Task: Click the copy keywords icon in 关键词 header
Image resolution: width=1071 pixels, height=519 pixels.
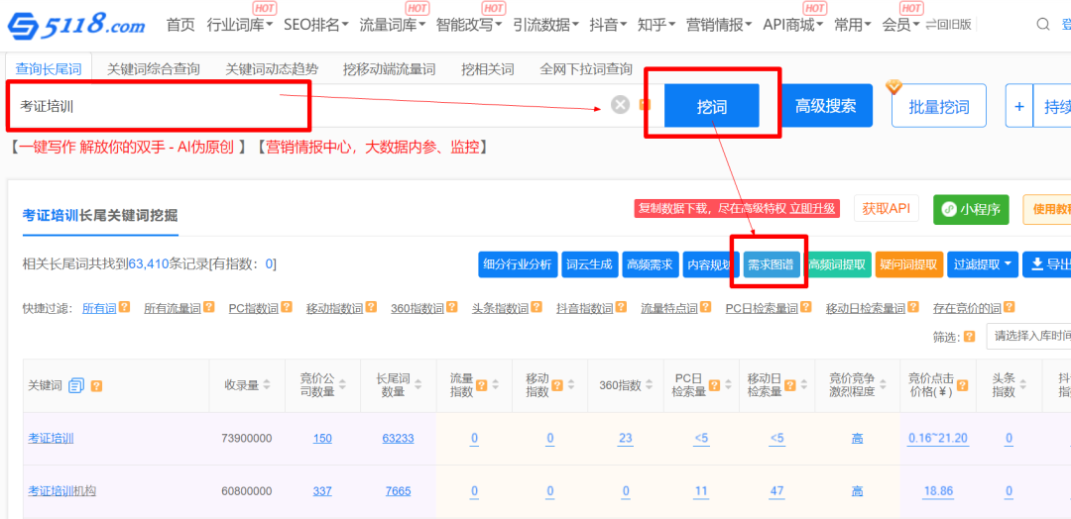Action: click(76, 385)
